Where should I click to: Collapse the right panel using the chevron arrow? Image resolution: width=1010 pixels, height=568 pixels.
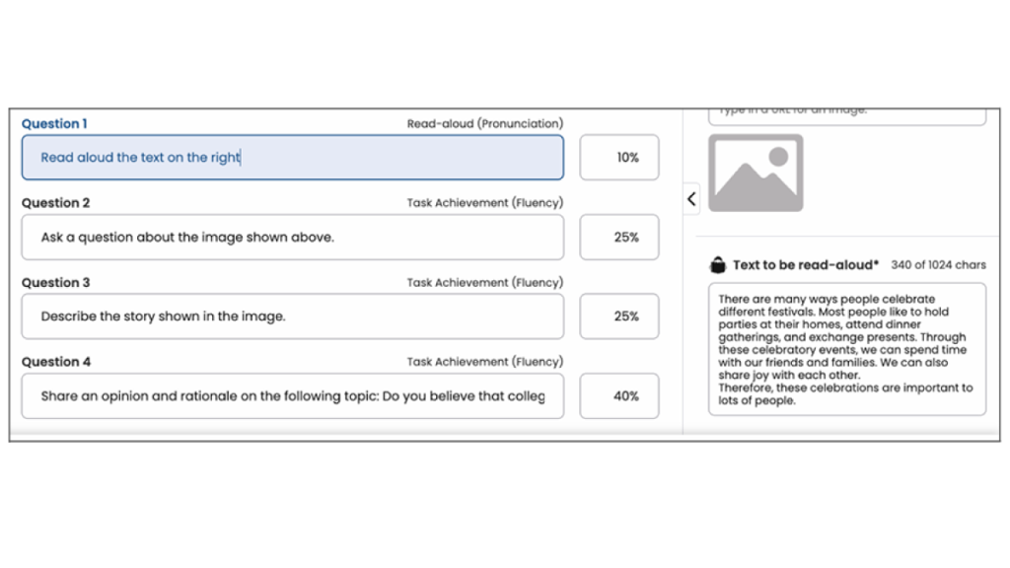tap(691, 199)
